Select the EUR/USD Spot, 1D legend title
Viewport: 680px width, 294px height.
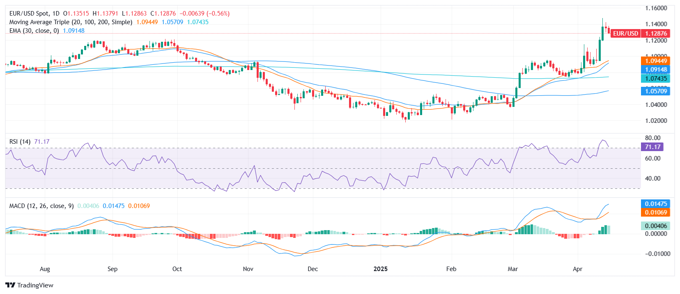click(x=34, y=14)
